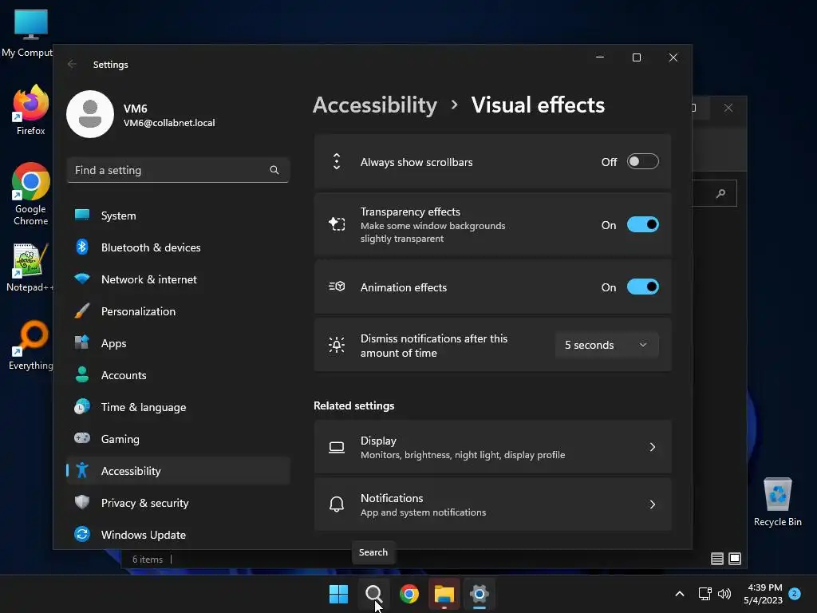
Task: Click the Bluetooth icon in sidebar
Action: click(x=82, y=247)
